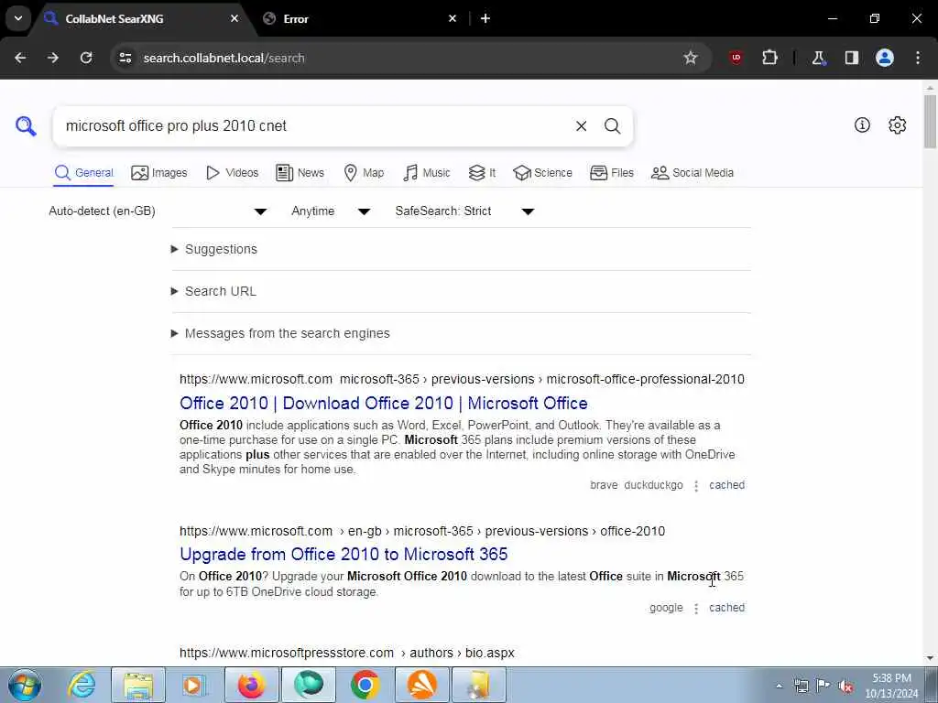This screenshot has height=703, width=938.
Task: Switch to the Files tab
Action: pyautogui.click(x=611, y=173)
